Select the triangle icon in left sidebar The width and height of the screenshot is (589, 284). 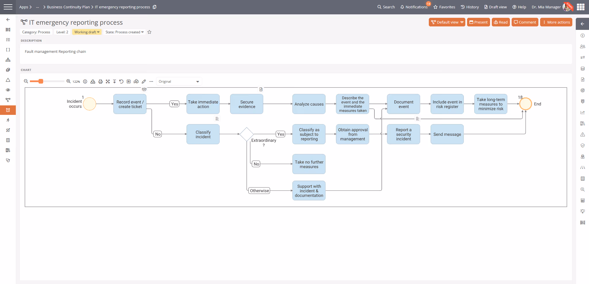(x=8, y=80)
